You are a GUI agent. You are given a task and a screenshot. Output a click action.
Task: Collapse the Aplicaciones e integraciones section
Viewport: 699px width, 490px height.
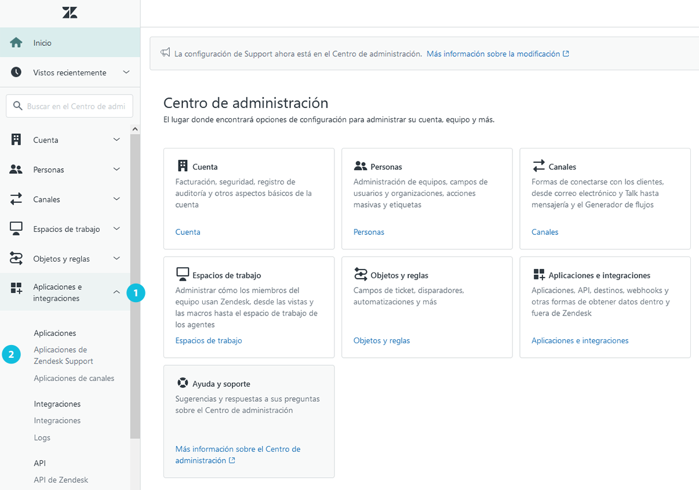[x=116, y=292]
